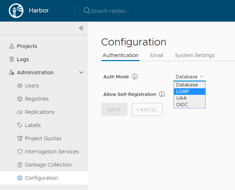235x190 pixels.
Task: Open Project Quotas page
Action: click(44, 138)
